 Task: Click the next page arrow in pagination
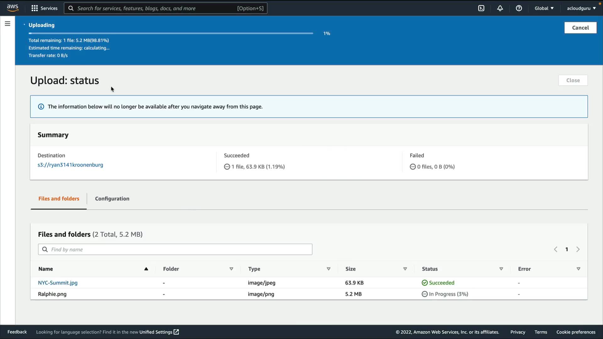click(x=578, y=249)
